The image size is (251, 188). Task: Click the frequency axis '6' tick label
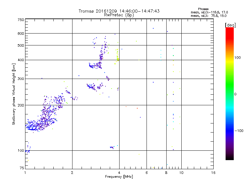coord(147,173)
